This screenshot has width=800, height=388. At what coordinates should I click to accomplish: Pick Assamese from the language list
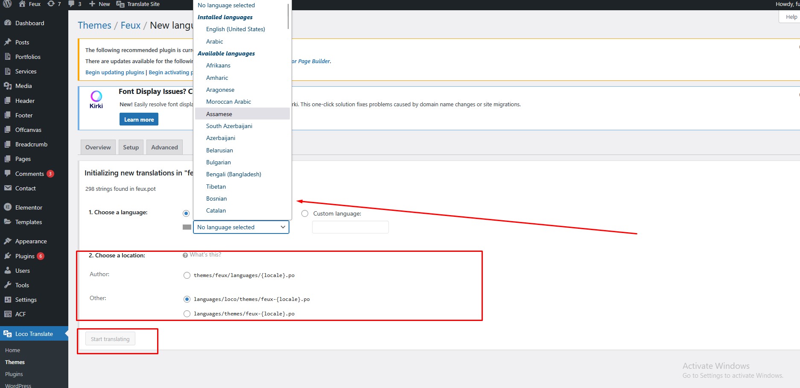(x=219, y=114)
